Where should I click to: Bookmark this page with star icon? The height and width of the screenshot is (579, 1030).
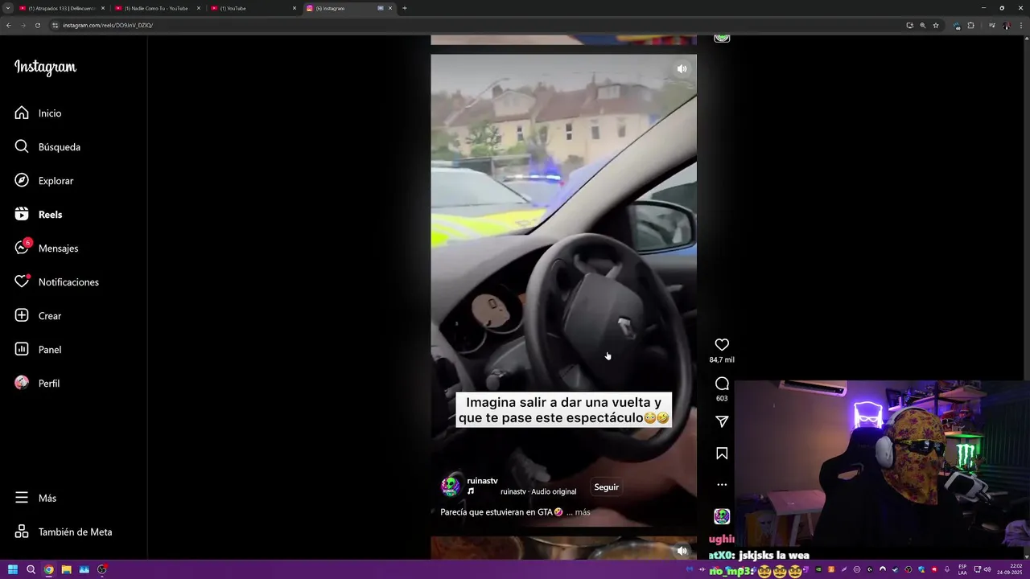click(x=936, y=25)
